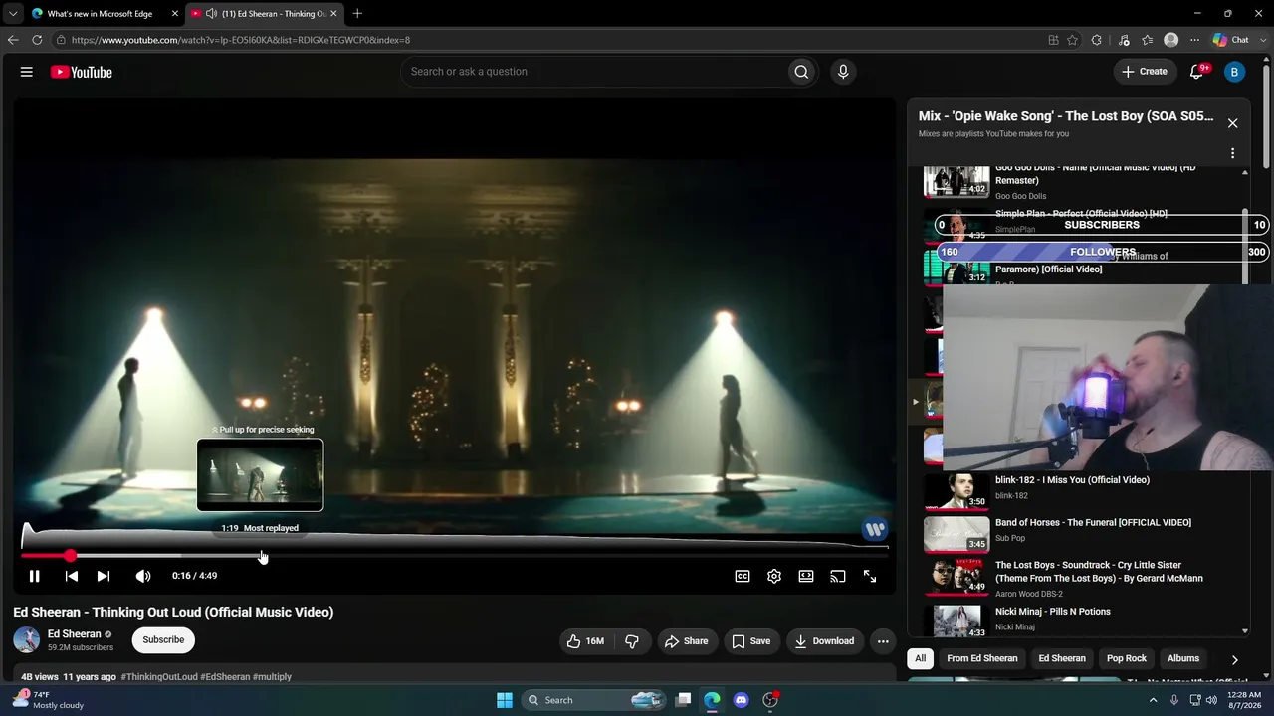Enter full screen mode
The image size is (1274, 716).
point(870,576)
